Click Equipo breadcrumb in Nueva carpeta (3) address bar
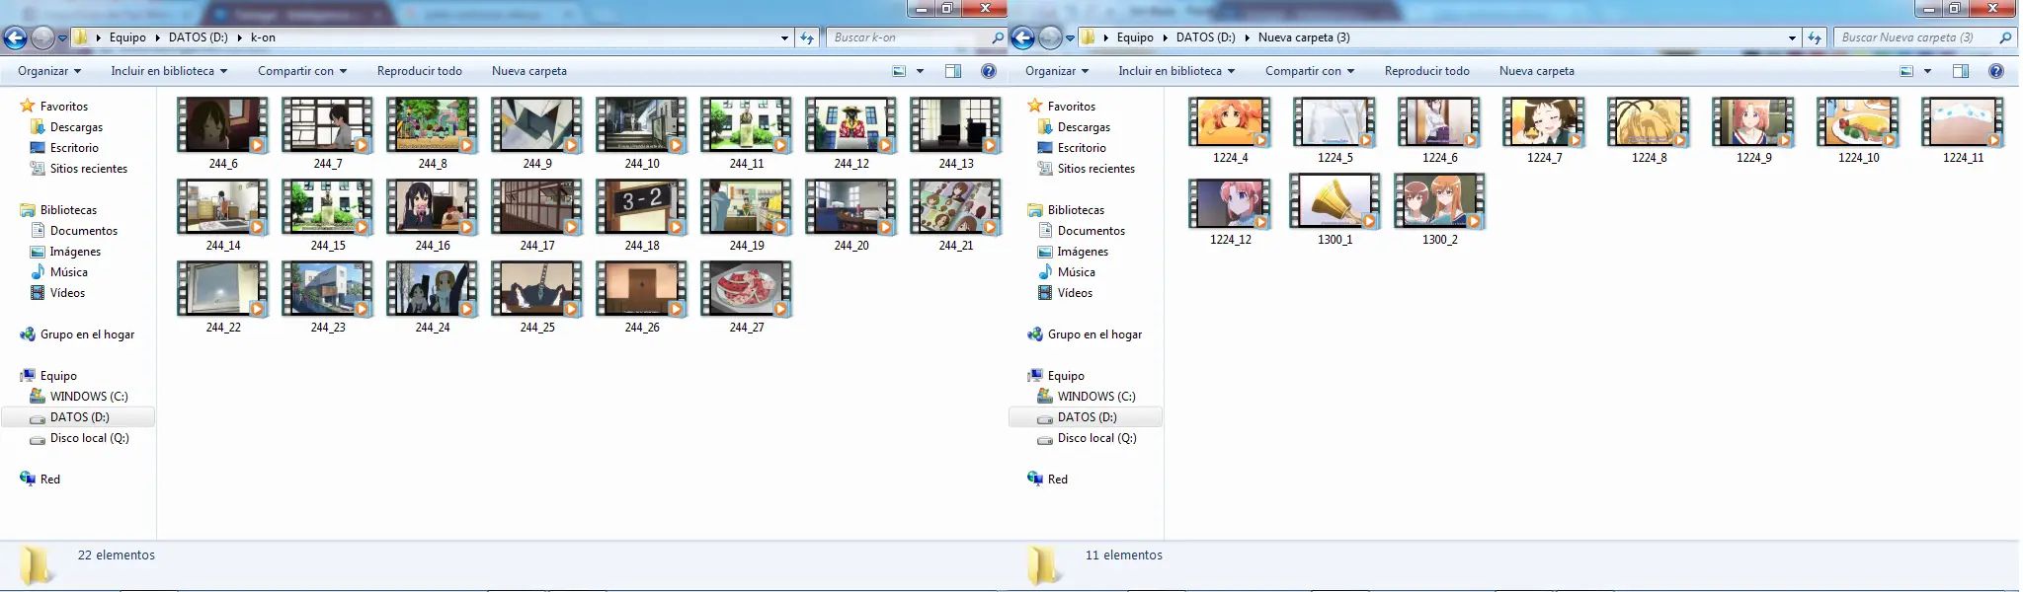This screenshot has width=2023, height=592. [1135, 37]
